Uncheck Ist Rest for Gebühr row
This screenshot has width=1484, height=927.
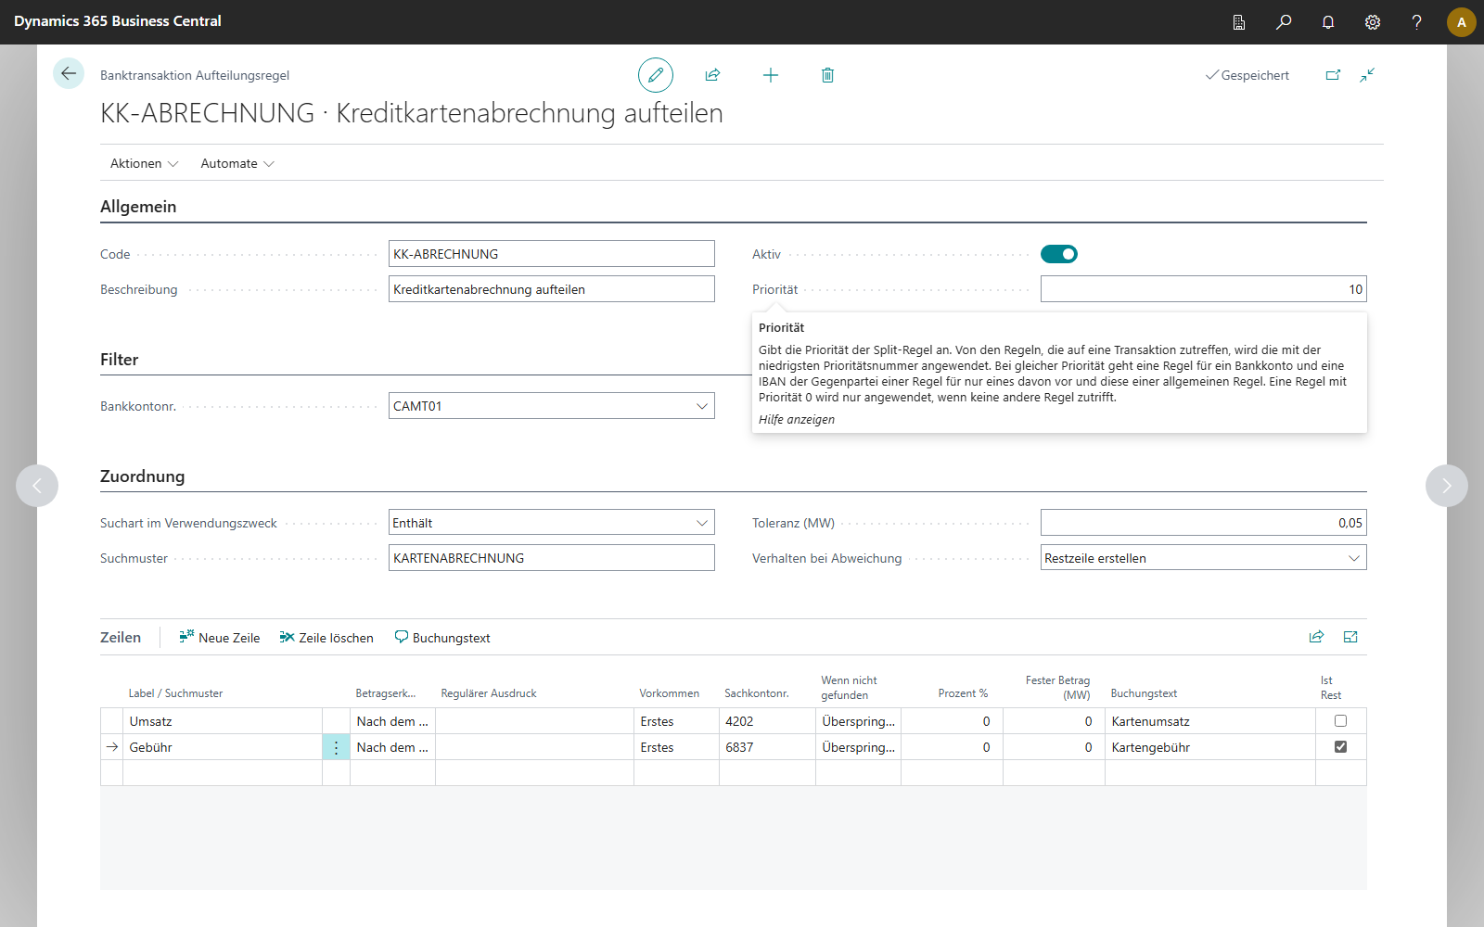click(1340, 746)
